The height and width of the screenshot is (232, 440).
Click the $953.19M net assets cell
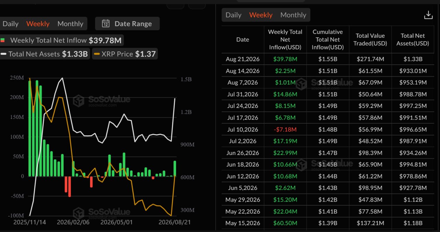(413, 83)
